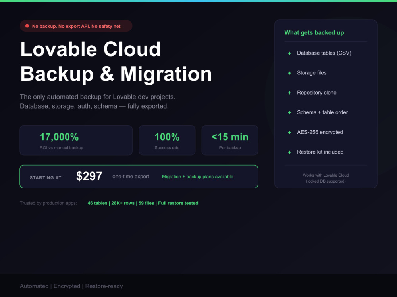
Task: Click the 'Schema + table order' item
Action: coord(322,112)
